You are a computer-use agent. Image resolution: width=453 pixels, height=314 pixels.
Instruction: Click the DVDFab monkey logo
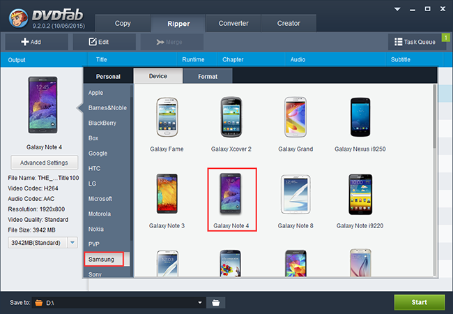point(19,18)
